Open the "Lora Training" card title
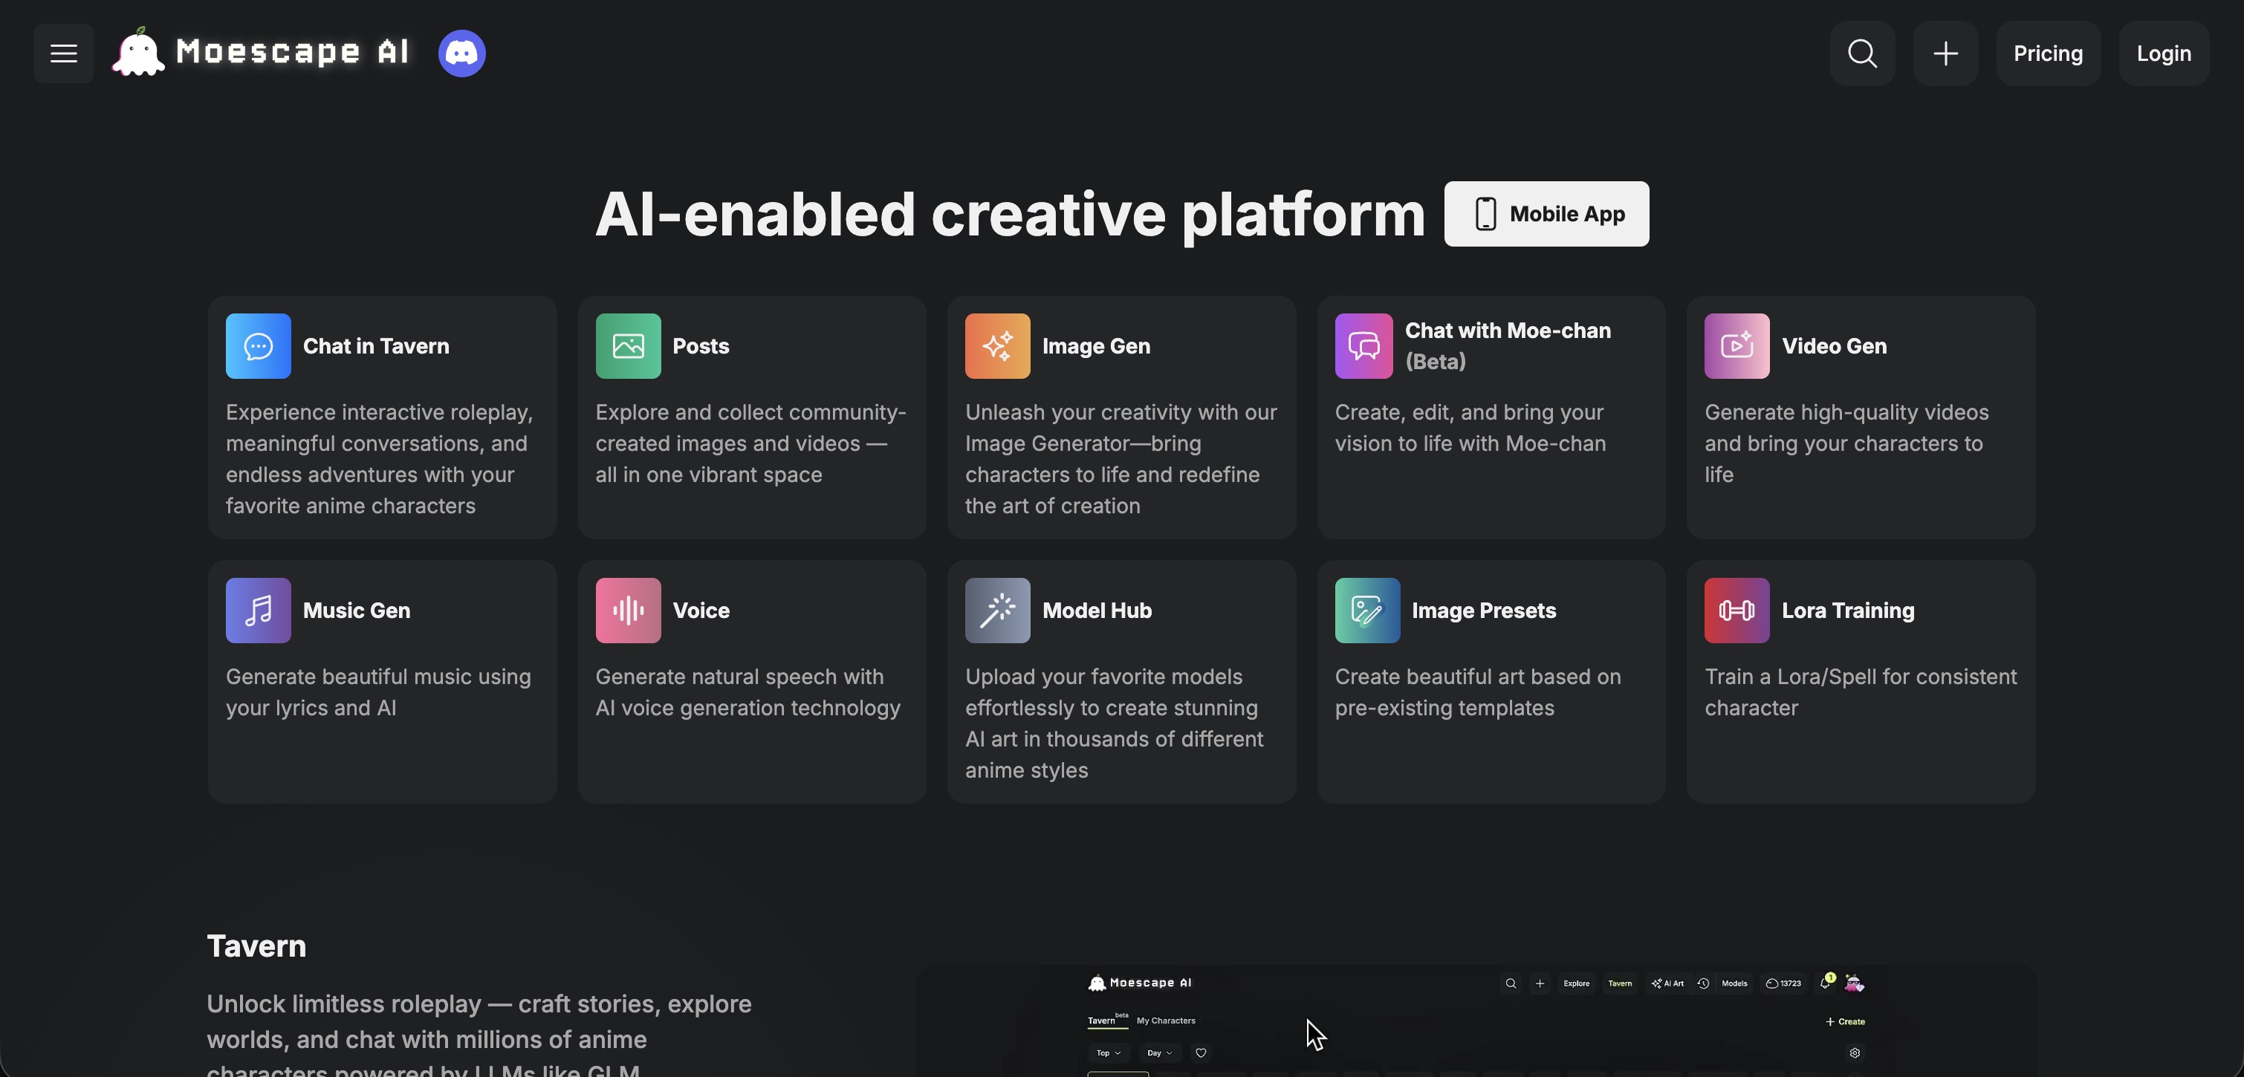The width and height of the screenshot is (2244, 1077). [1848, 611]
